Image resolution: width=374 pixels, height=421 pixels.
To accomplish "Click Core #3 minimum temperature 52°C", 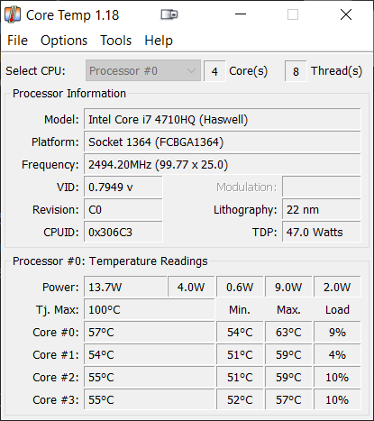I will (x=240, y=399).
